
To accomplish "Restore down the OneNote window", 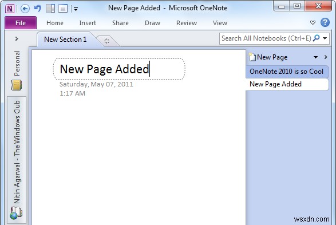I will click(x=297, y=6).
